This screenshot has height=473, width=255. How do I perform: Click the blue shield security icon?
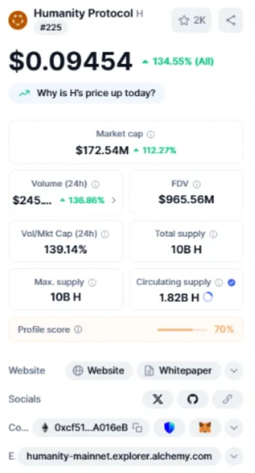169,427
